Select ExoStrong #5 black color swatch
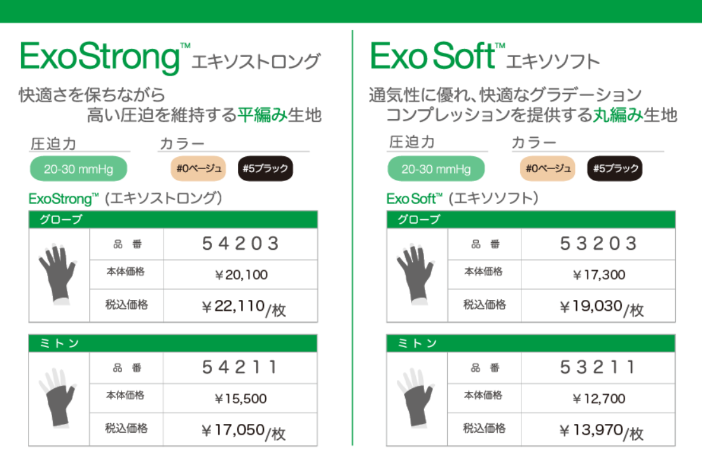The height and width of the screenshot is (455, 702). tap(265, 169)
